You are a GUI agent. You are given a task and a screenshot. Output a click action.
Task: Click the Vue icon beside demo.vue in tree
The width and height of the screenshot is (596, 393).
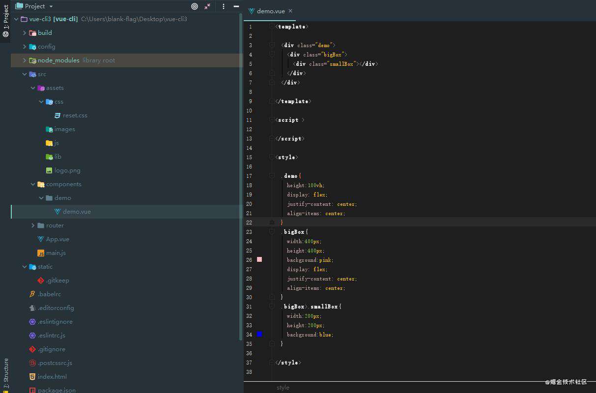coord(57,212)
